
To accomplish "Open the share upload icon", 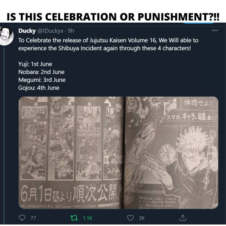I will point(183,218).
